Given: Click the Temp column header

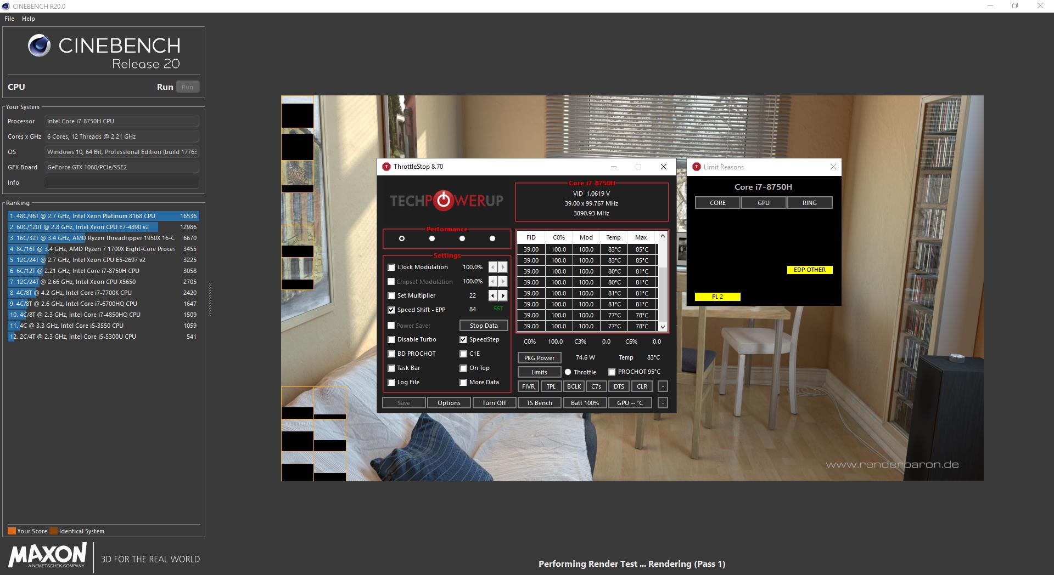Looking at the screenshot, I should tap(613, 237).
